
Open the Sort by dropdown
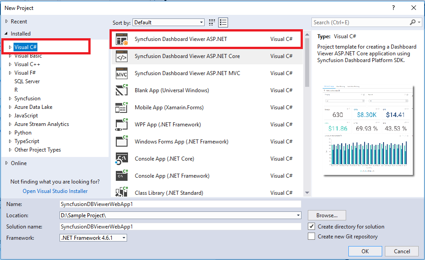(201, 22)
